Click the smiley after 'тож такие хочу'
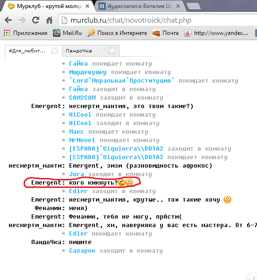The height and width of the screenshot is (280, 257). 228,199
